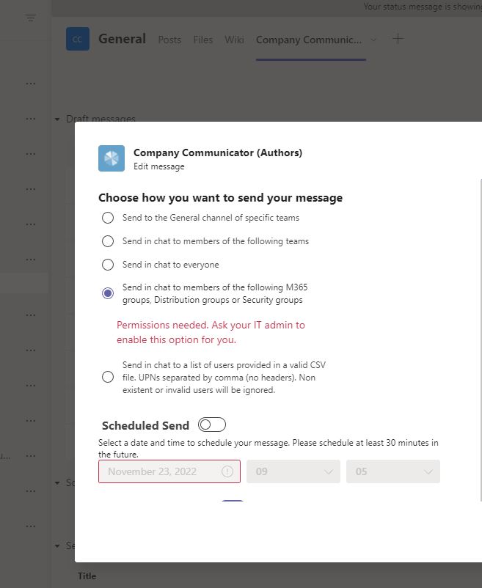Expand the bottom messages section in the channel
Viewport: 482px width, 588px height.
tap(57, 545)
